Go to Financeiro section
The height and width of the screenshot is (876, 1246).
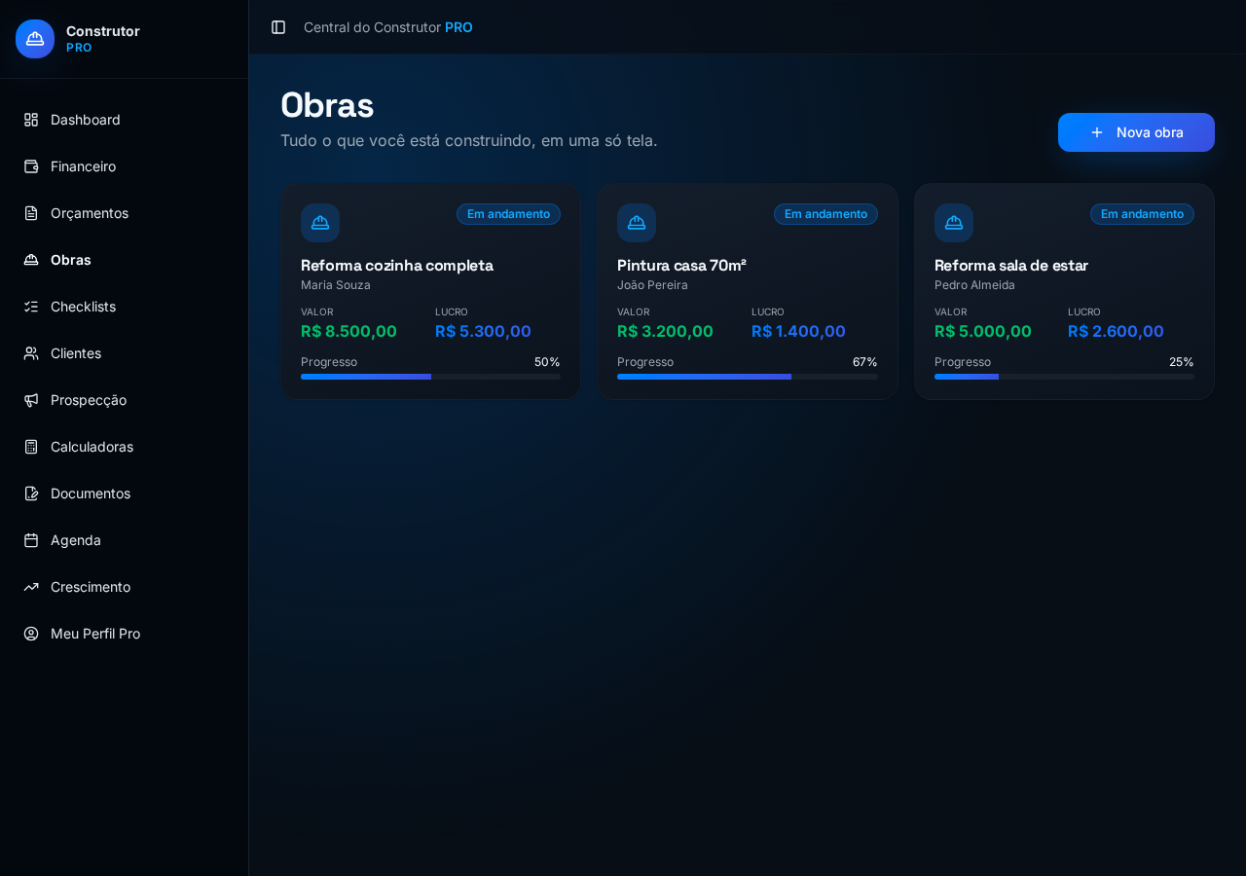click(124, 166)
